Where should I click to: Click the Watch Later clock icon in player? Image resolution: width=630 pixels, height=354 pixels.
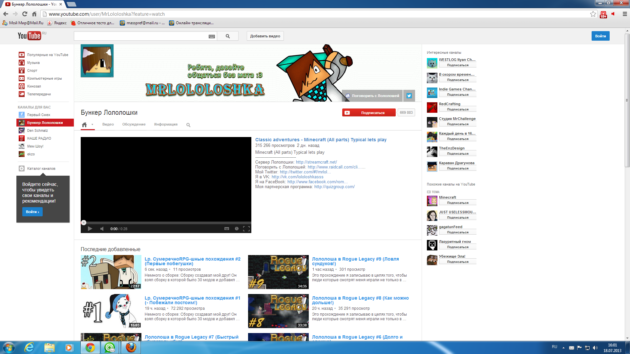point(237,229)
